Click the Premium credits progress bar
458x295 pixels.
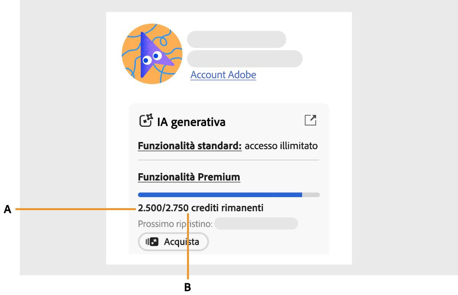228,195
